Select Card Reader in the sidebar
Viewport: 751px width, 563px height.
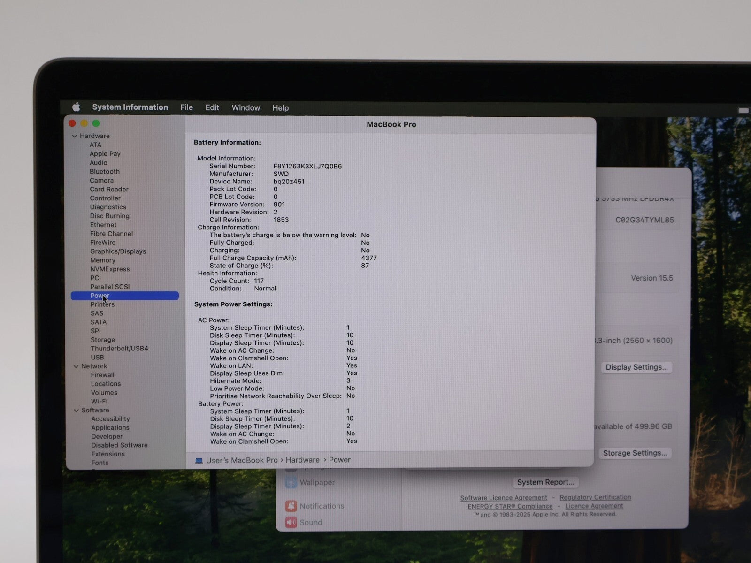[x=109, y=189]
